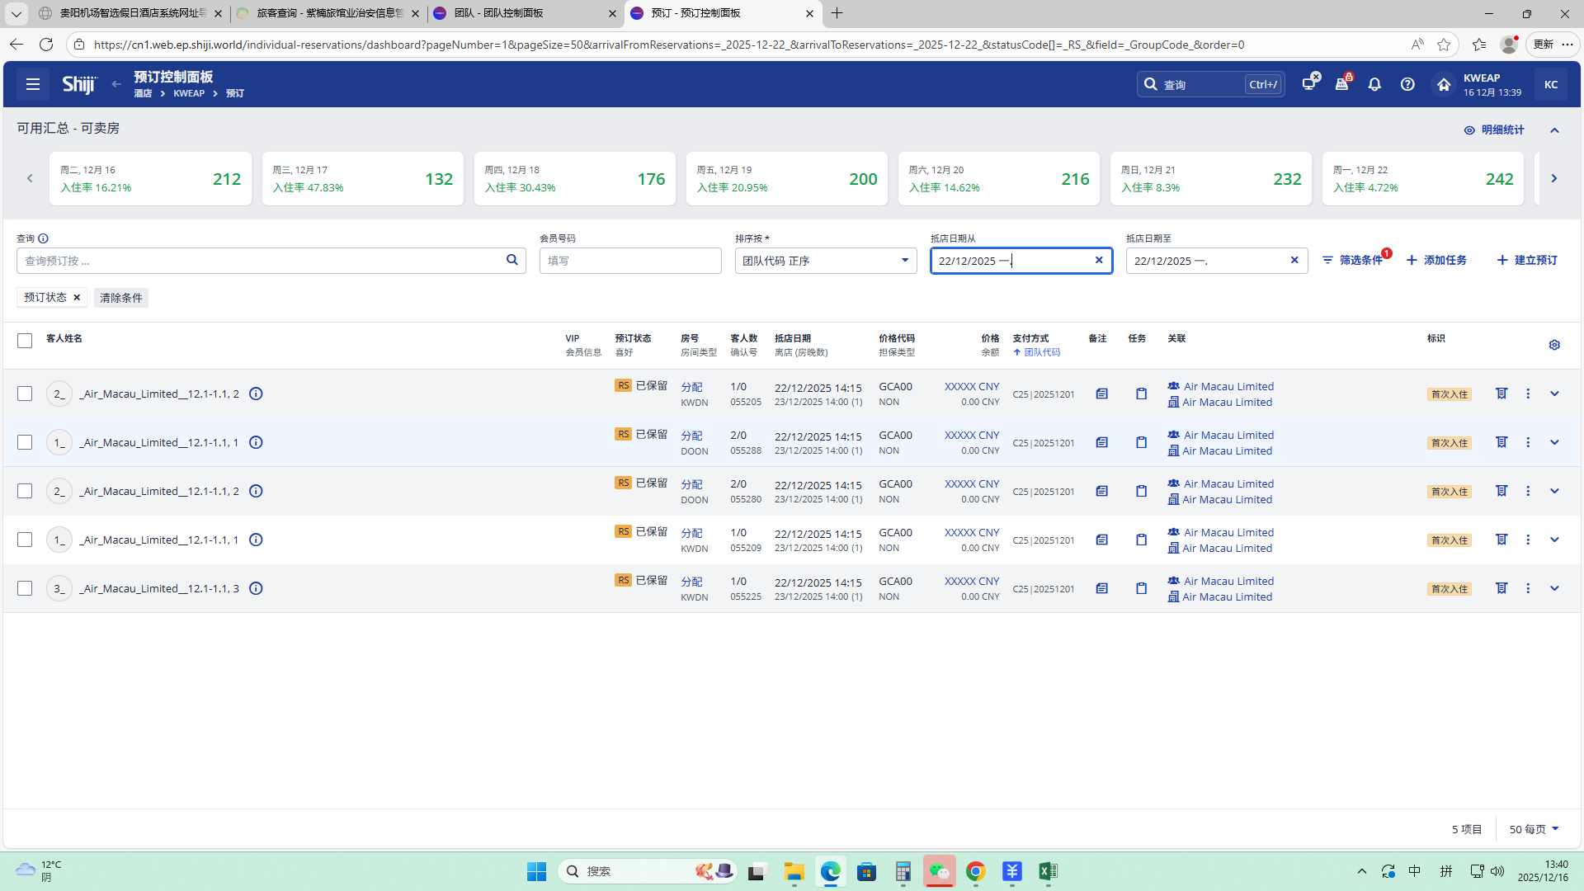This screenshot has width=1584, height=891.
Task: Click the KWEAP breadcrumb item
Action: (189, 94)
